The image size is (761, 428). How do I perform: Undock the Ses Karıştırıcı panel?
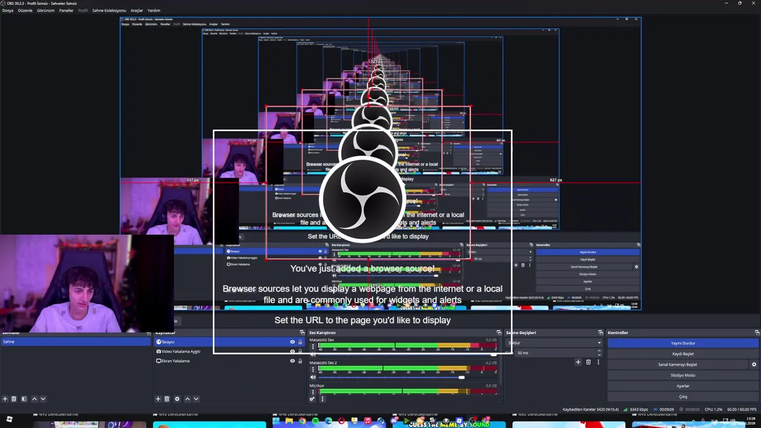click(x=499, y=333)
